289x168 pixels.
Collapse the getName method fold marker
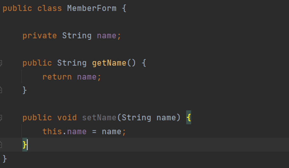click(1, 63)
